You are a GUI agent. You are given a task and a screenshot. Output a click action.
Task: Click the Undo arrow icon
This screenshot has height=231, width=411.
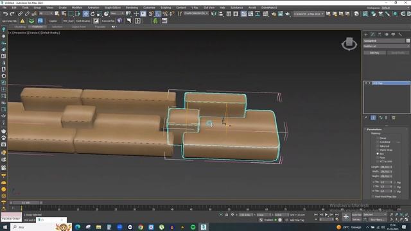pos(5,13)
